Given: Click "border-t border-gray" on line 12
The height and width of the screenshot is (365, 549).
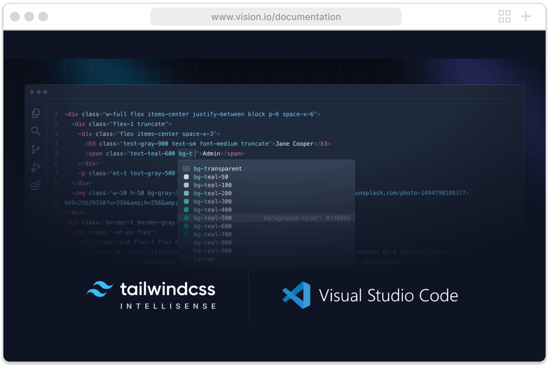Looking at the screenshot, I should [140, 223].
